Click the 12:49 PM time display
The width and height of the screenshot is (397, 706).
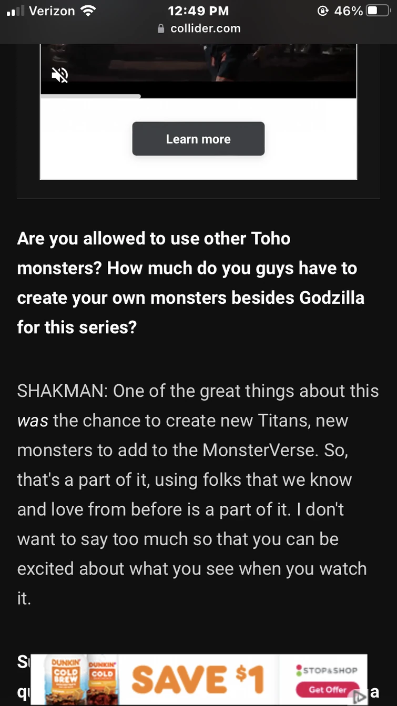coord(198,11)
